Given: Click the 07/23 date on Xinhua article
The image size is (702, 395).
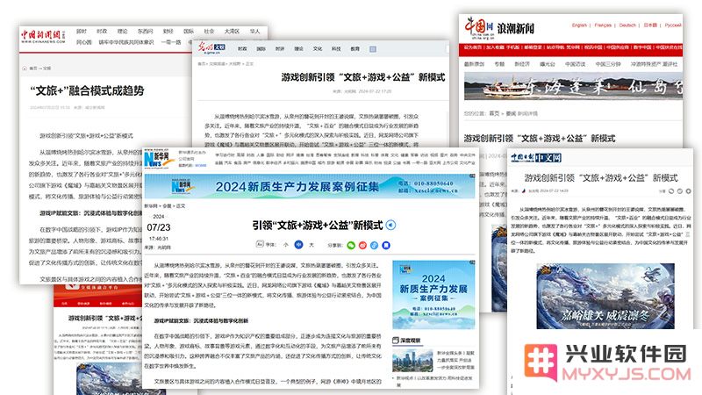Looking at the screenshot, I should (x=159, y=227).
